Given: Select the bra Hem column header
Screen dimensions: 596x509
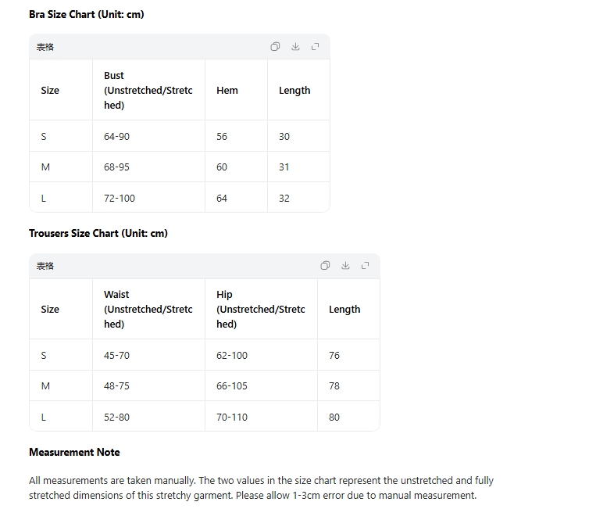Looking at the screenshot, I should point(227,90).
